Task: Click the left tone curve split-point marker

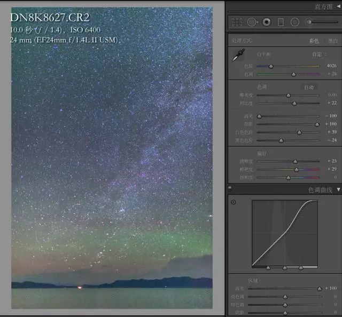Action: pyautogui.click(x=268, y=268)
